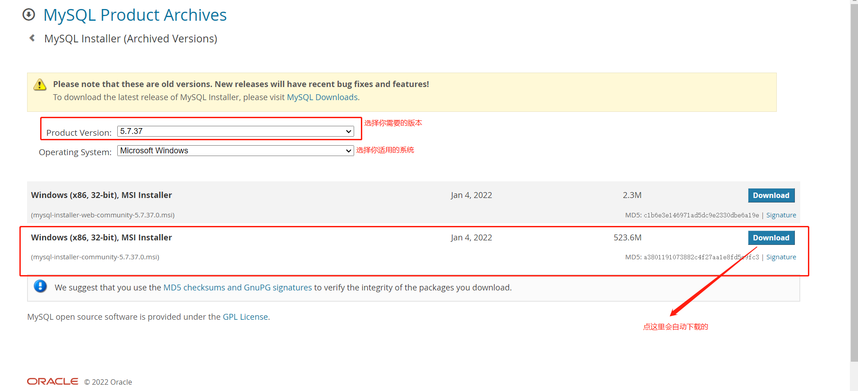Click the MD5 hash c1b6e3e146971ad5dc9e2330dbe6a19e
This screenshot has width=858, height=391.
click(701, 215)
